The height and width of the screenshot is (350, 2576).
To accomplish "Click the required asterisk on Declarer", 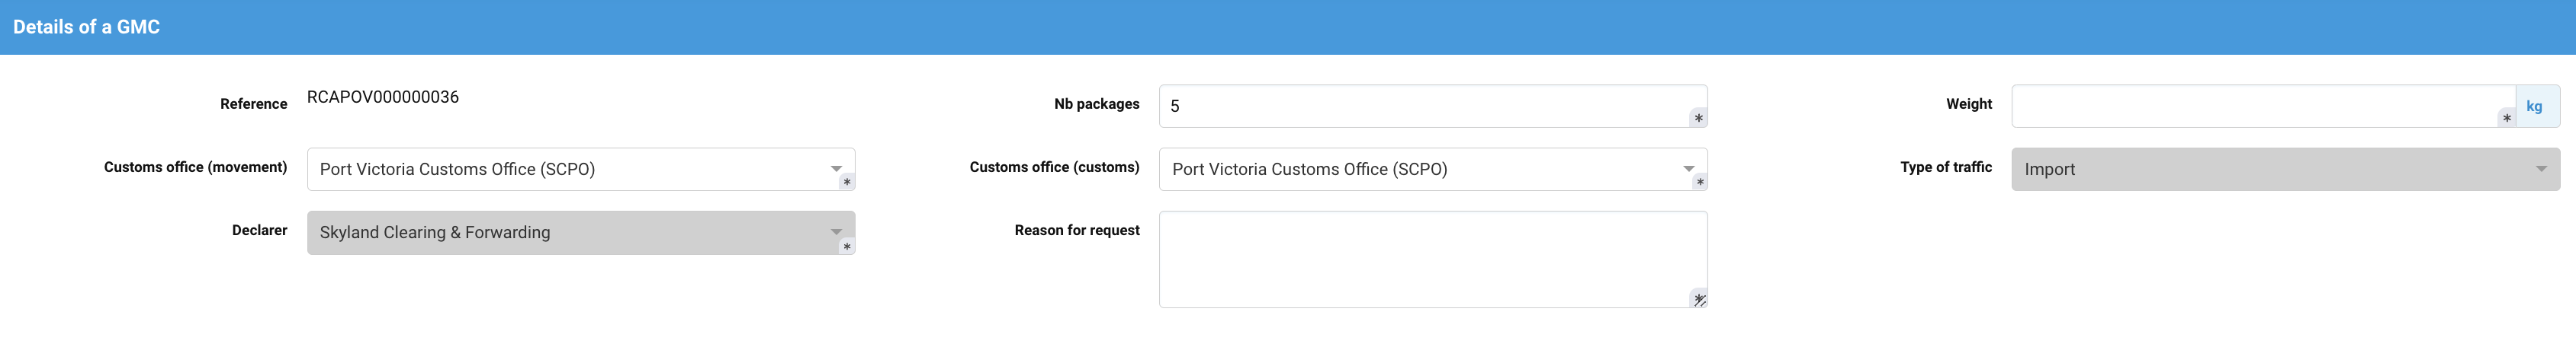I will (x=846, y=247).
